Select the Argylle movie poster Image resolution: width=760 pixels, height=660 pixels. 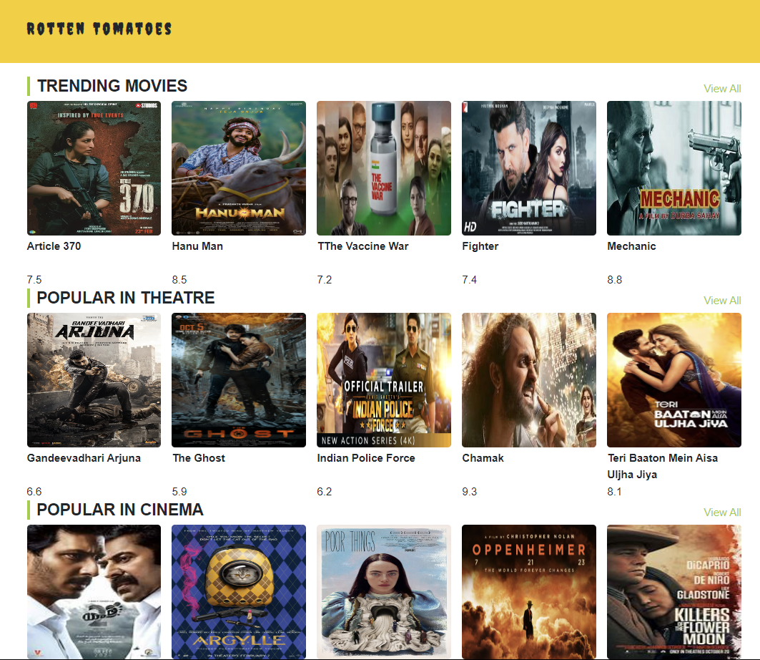[x=239, y=591]
